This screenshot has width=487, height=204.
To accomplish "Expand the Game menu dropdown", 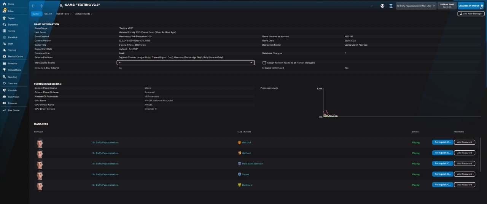I will pyautogui.click(x=37, y=14).
